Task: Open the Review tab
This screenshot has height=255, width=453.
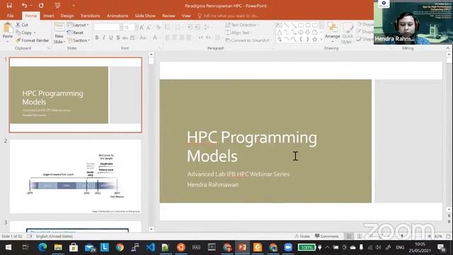Action: tap(168, 16)
